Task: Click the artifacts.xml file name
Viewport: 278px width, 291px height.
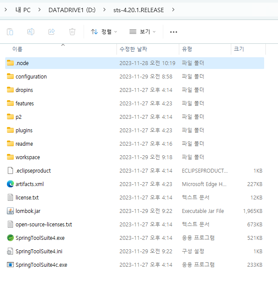Action: (x=29, y=184)
